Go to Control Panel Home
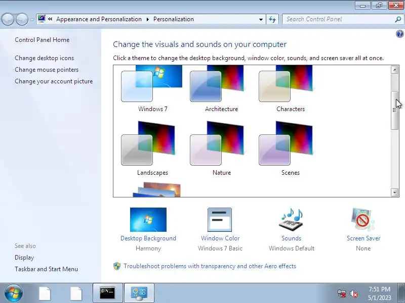The height and width of the screenshot is (303, 405). click(x=42, y=40)
